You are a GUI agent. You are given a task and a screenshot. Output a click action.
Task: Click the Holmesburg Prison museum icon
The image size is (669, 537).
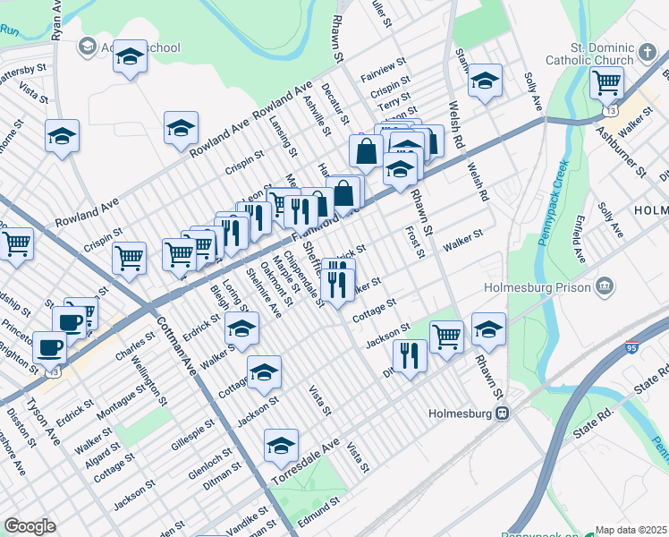[605, 287]
